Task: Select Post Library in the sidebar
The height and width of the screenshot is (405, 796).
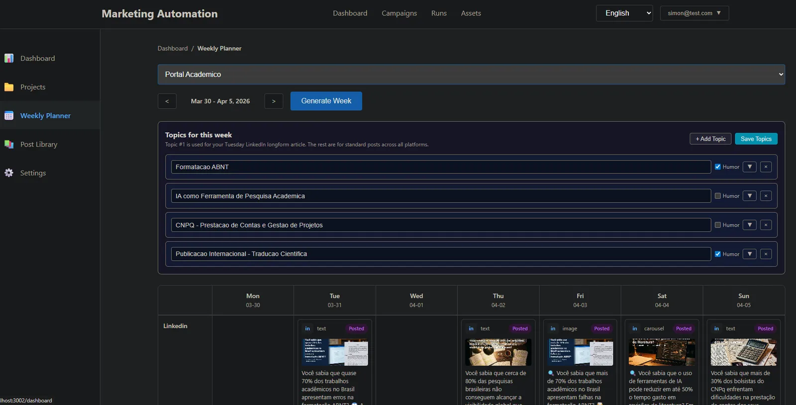Action: (x=50, y=144)
